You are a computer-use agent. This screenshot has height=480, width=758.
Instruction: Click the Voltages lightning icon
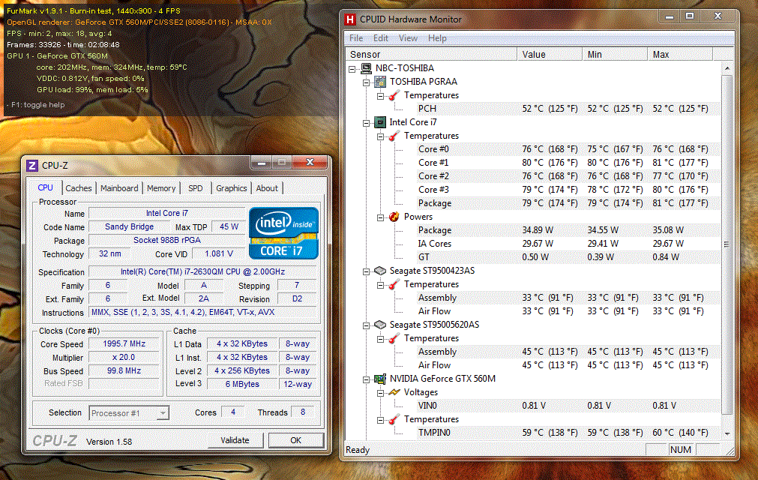click(x=394, y=392)
